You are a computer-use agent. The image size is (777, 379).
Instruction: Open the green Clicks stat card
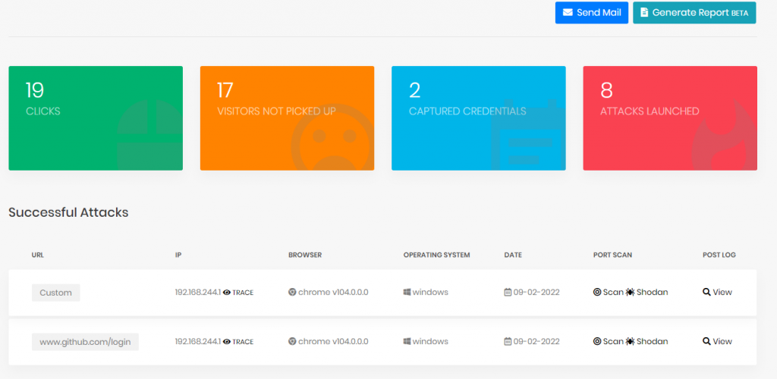(96, 118)
